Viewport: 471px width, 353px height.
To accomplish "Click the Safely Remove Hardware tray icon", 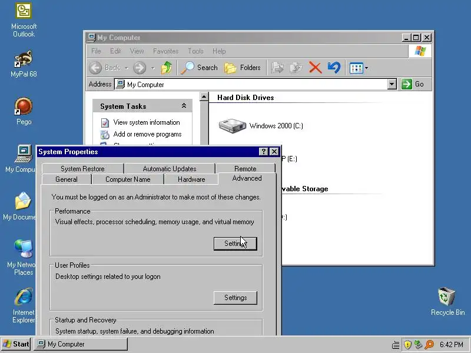I will [x=418, y=345].
